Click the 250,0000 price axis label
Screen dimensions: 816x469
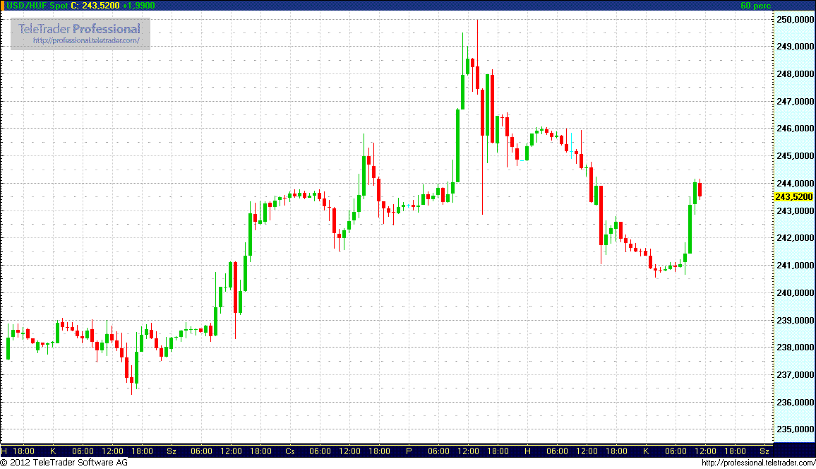[x=796, y=19]
